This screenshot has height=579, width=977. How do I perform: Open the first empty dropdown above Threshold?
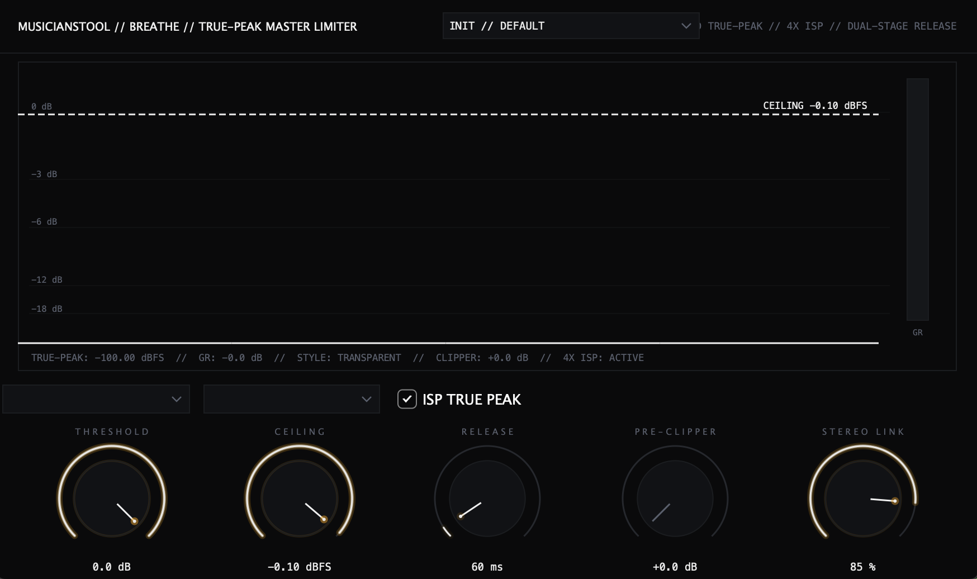point(96,399)
